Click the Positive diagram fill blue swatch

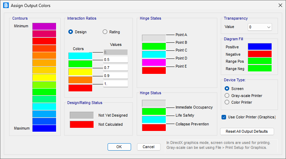pyautogui.click(x=259, y=47)
